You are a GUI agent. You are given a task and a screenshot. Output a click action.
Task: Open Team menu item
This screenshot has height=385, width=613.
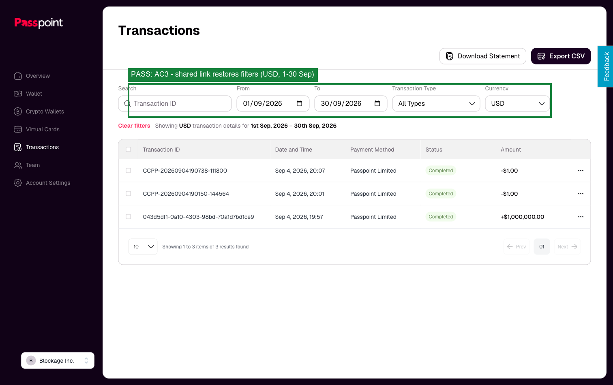33,165
